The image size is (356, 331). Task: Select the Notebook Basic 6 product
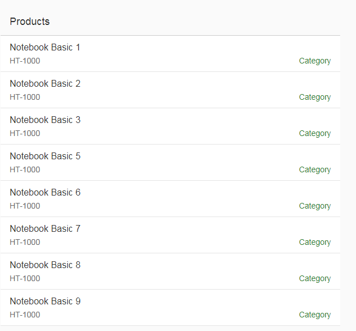(x=45, y=193)
